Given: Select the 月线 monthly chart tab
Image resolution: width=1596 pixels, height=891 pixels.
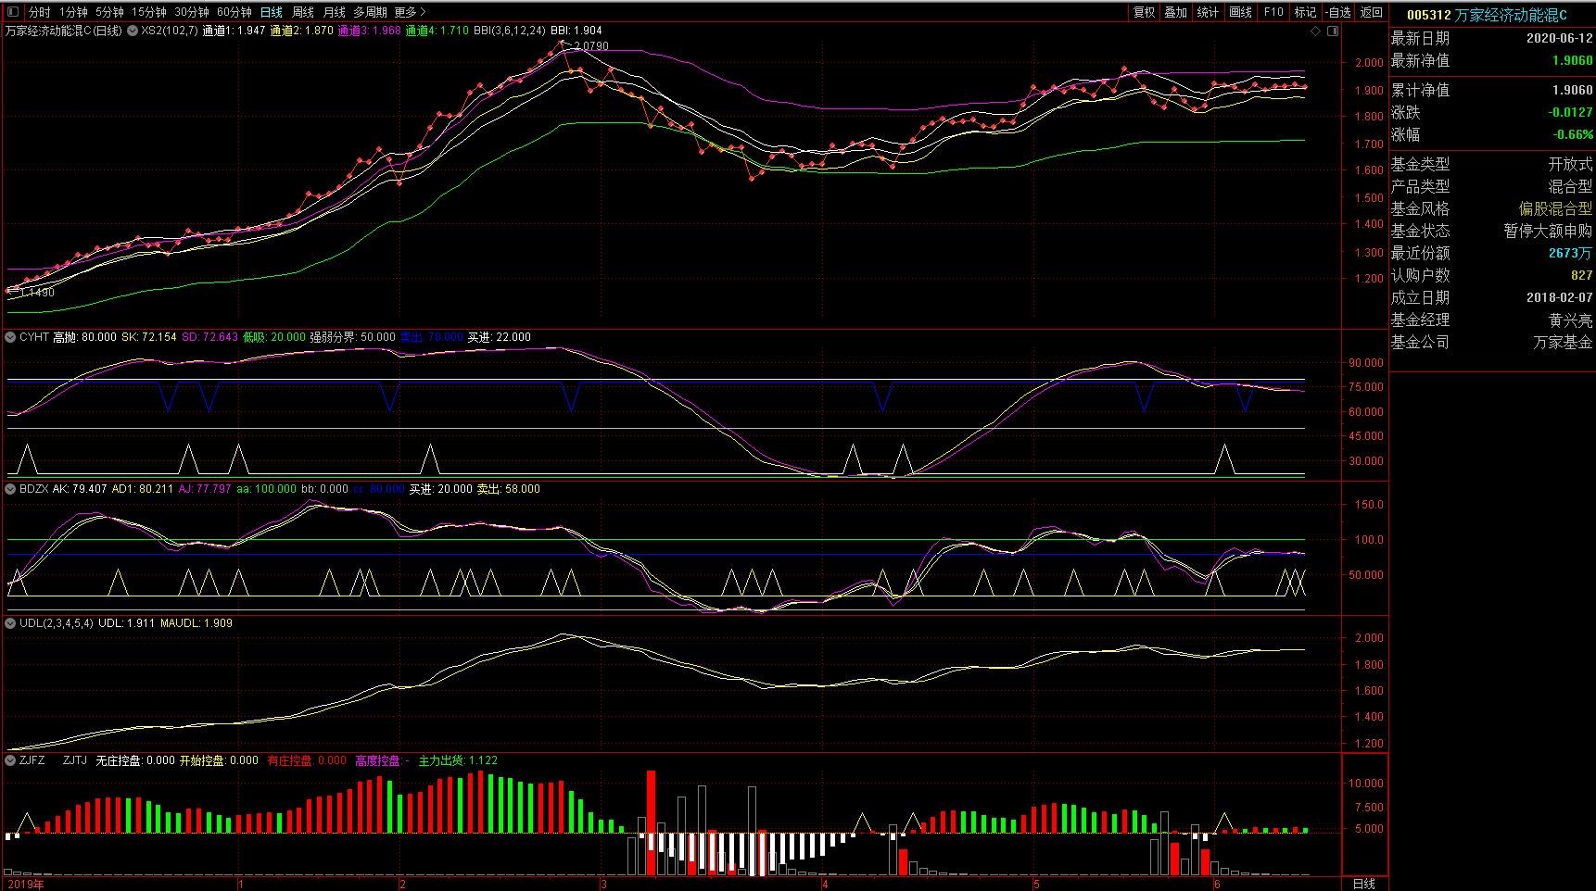Looking at the screenshot, I should pyautogui.click(x=334, y=12).
